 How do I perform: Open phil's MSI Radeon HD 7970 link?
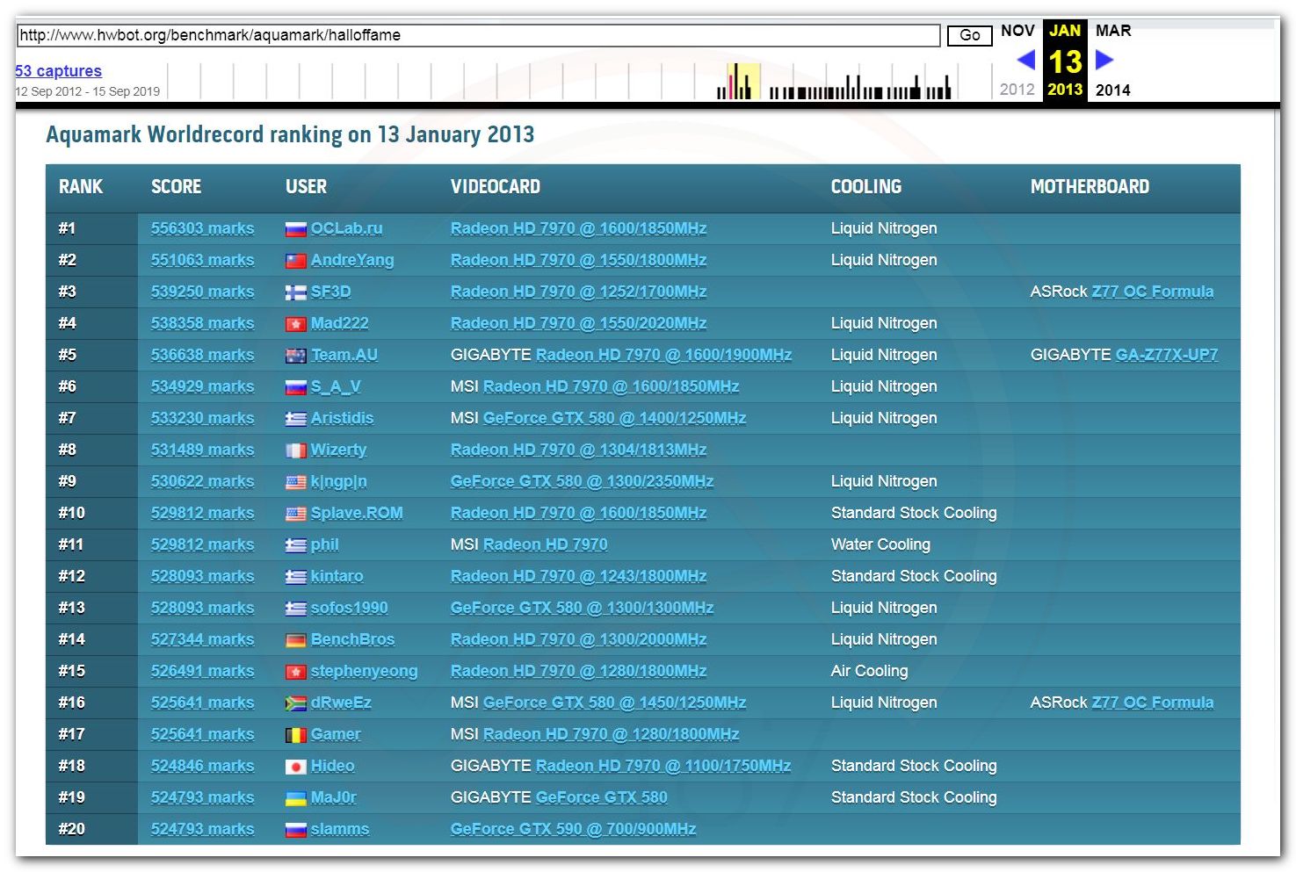545,544
